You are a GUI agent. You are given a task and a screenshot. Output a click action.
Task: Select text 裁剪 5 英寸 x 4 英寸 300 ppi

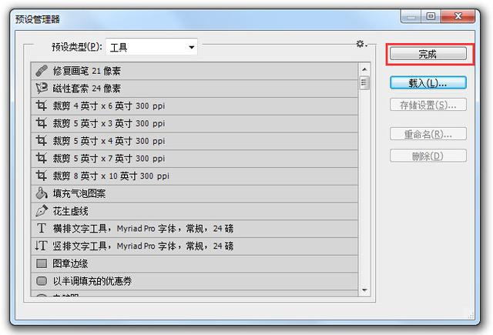pyautogui.click(x=109, y=141)
